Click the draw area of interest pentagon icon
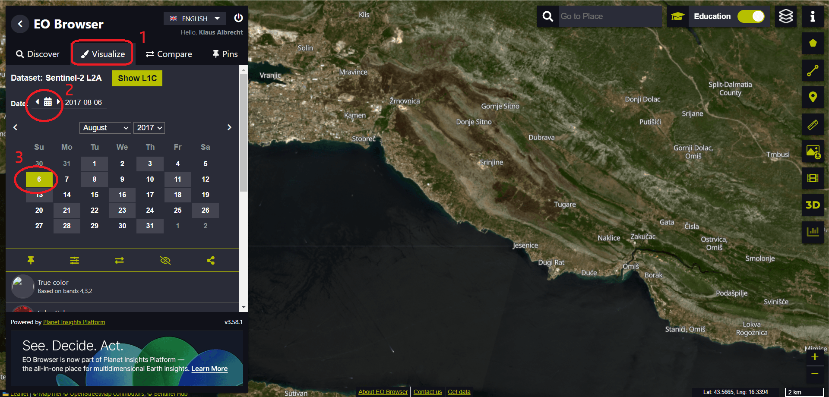 pos(813,43)
